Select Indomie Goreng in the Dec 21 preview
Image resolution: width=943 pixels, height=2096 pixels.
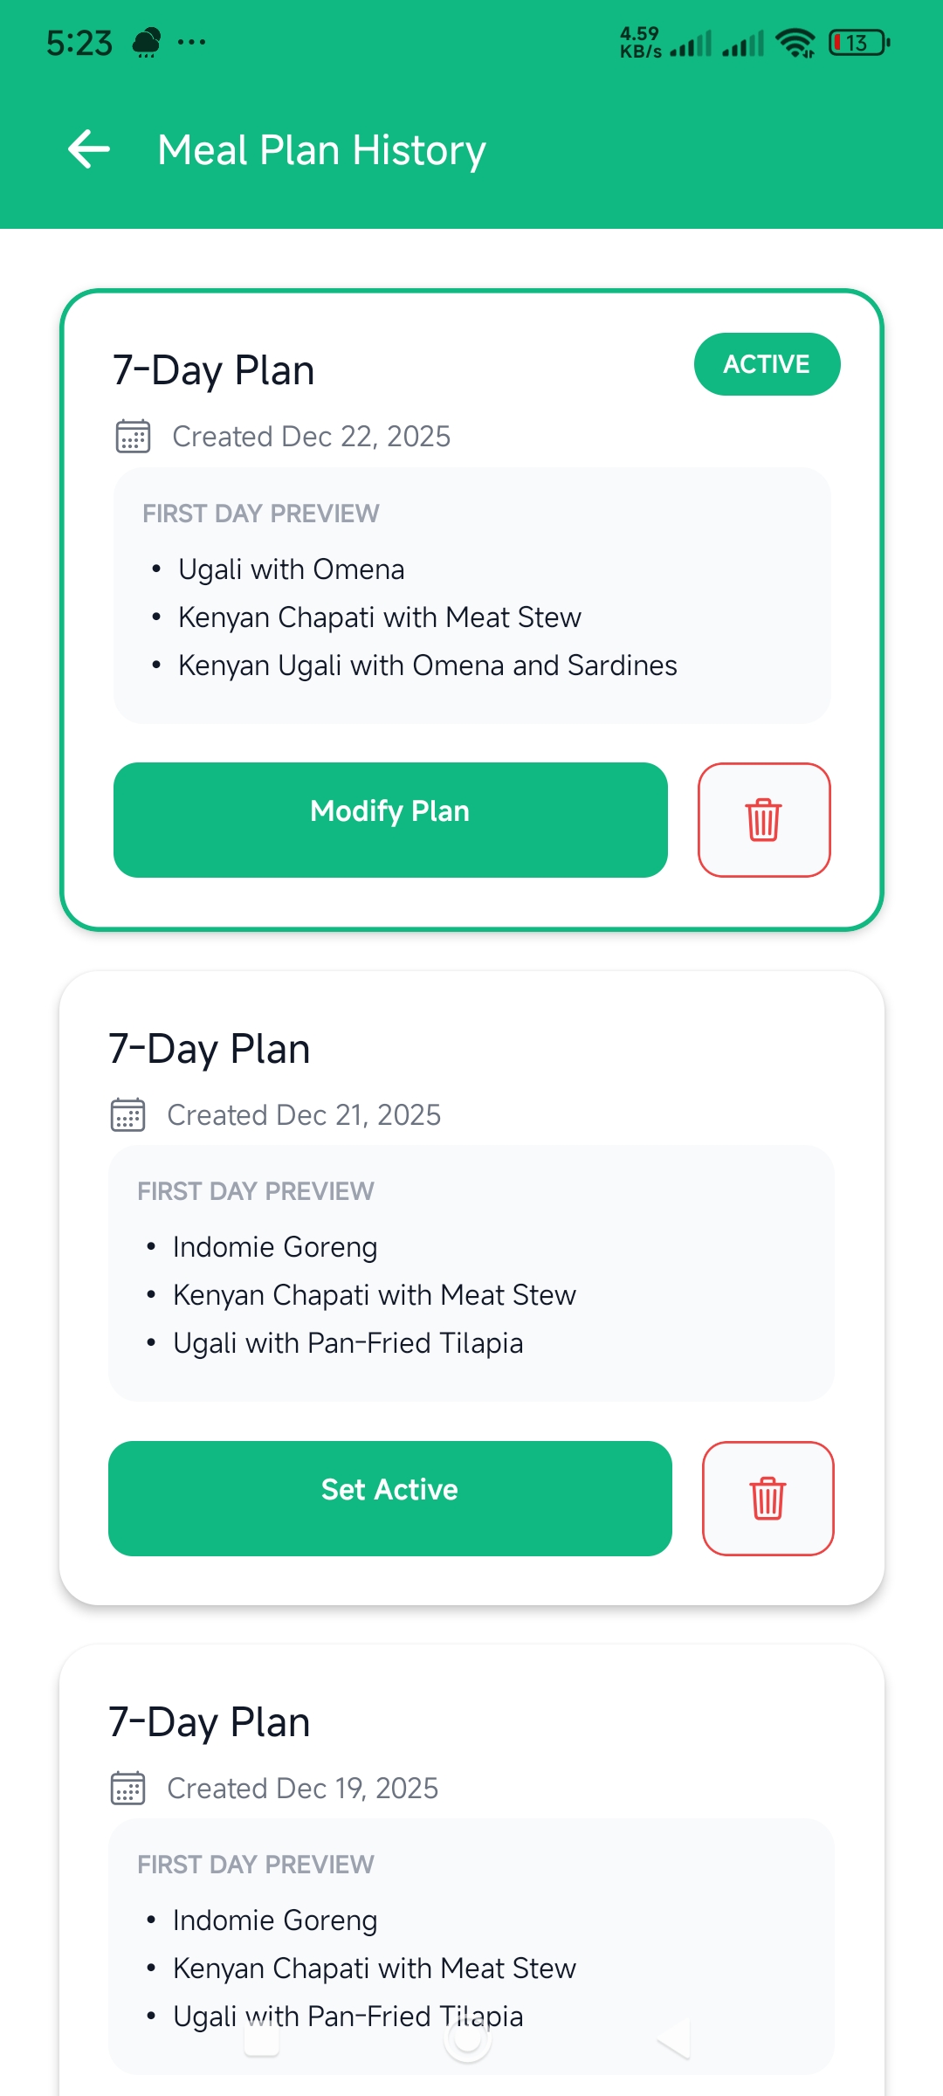[274, 1246]
